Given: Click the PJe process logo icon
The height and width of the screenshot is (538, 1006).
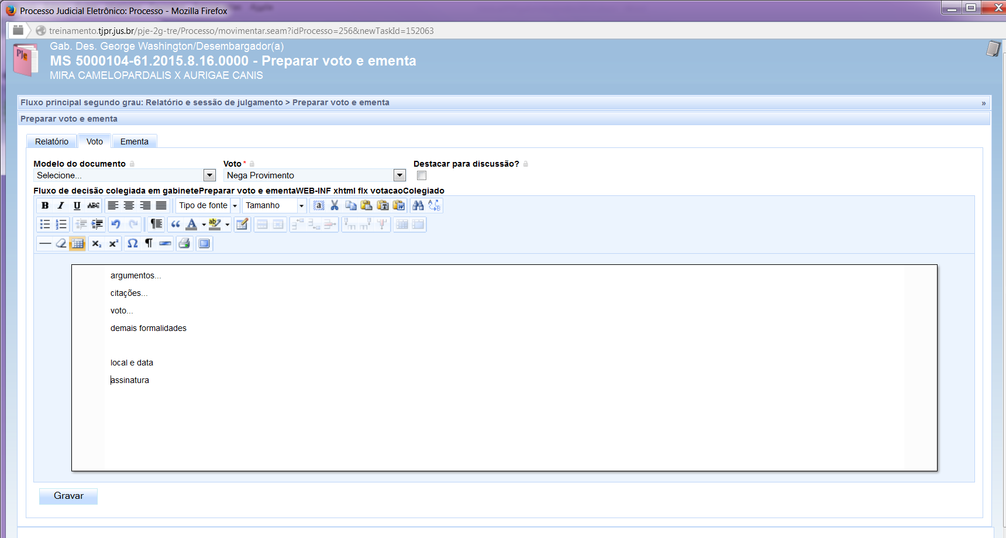Looking at the screenshot, I should (25, 60).
